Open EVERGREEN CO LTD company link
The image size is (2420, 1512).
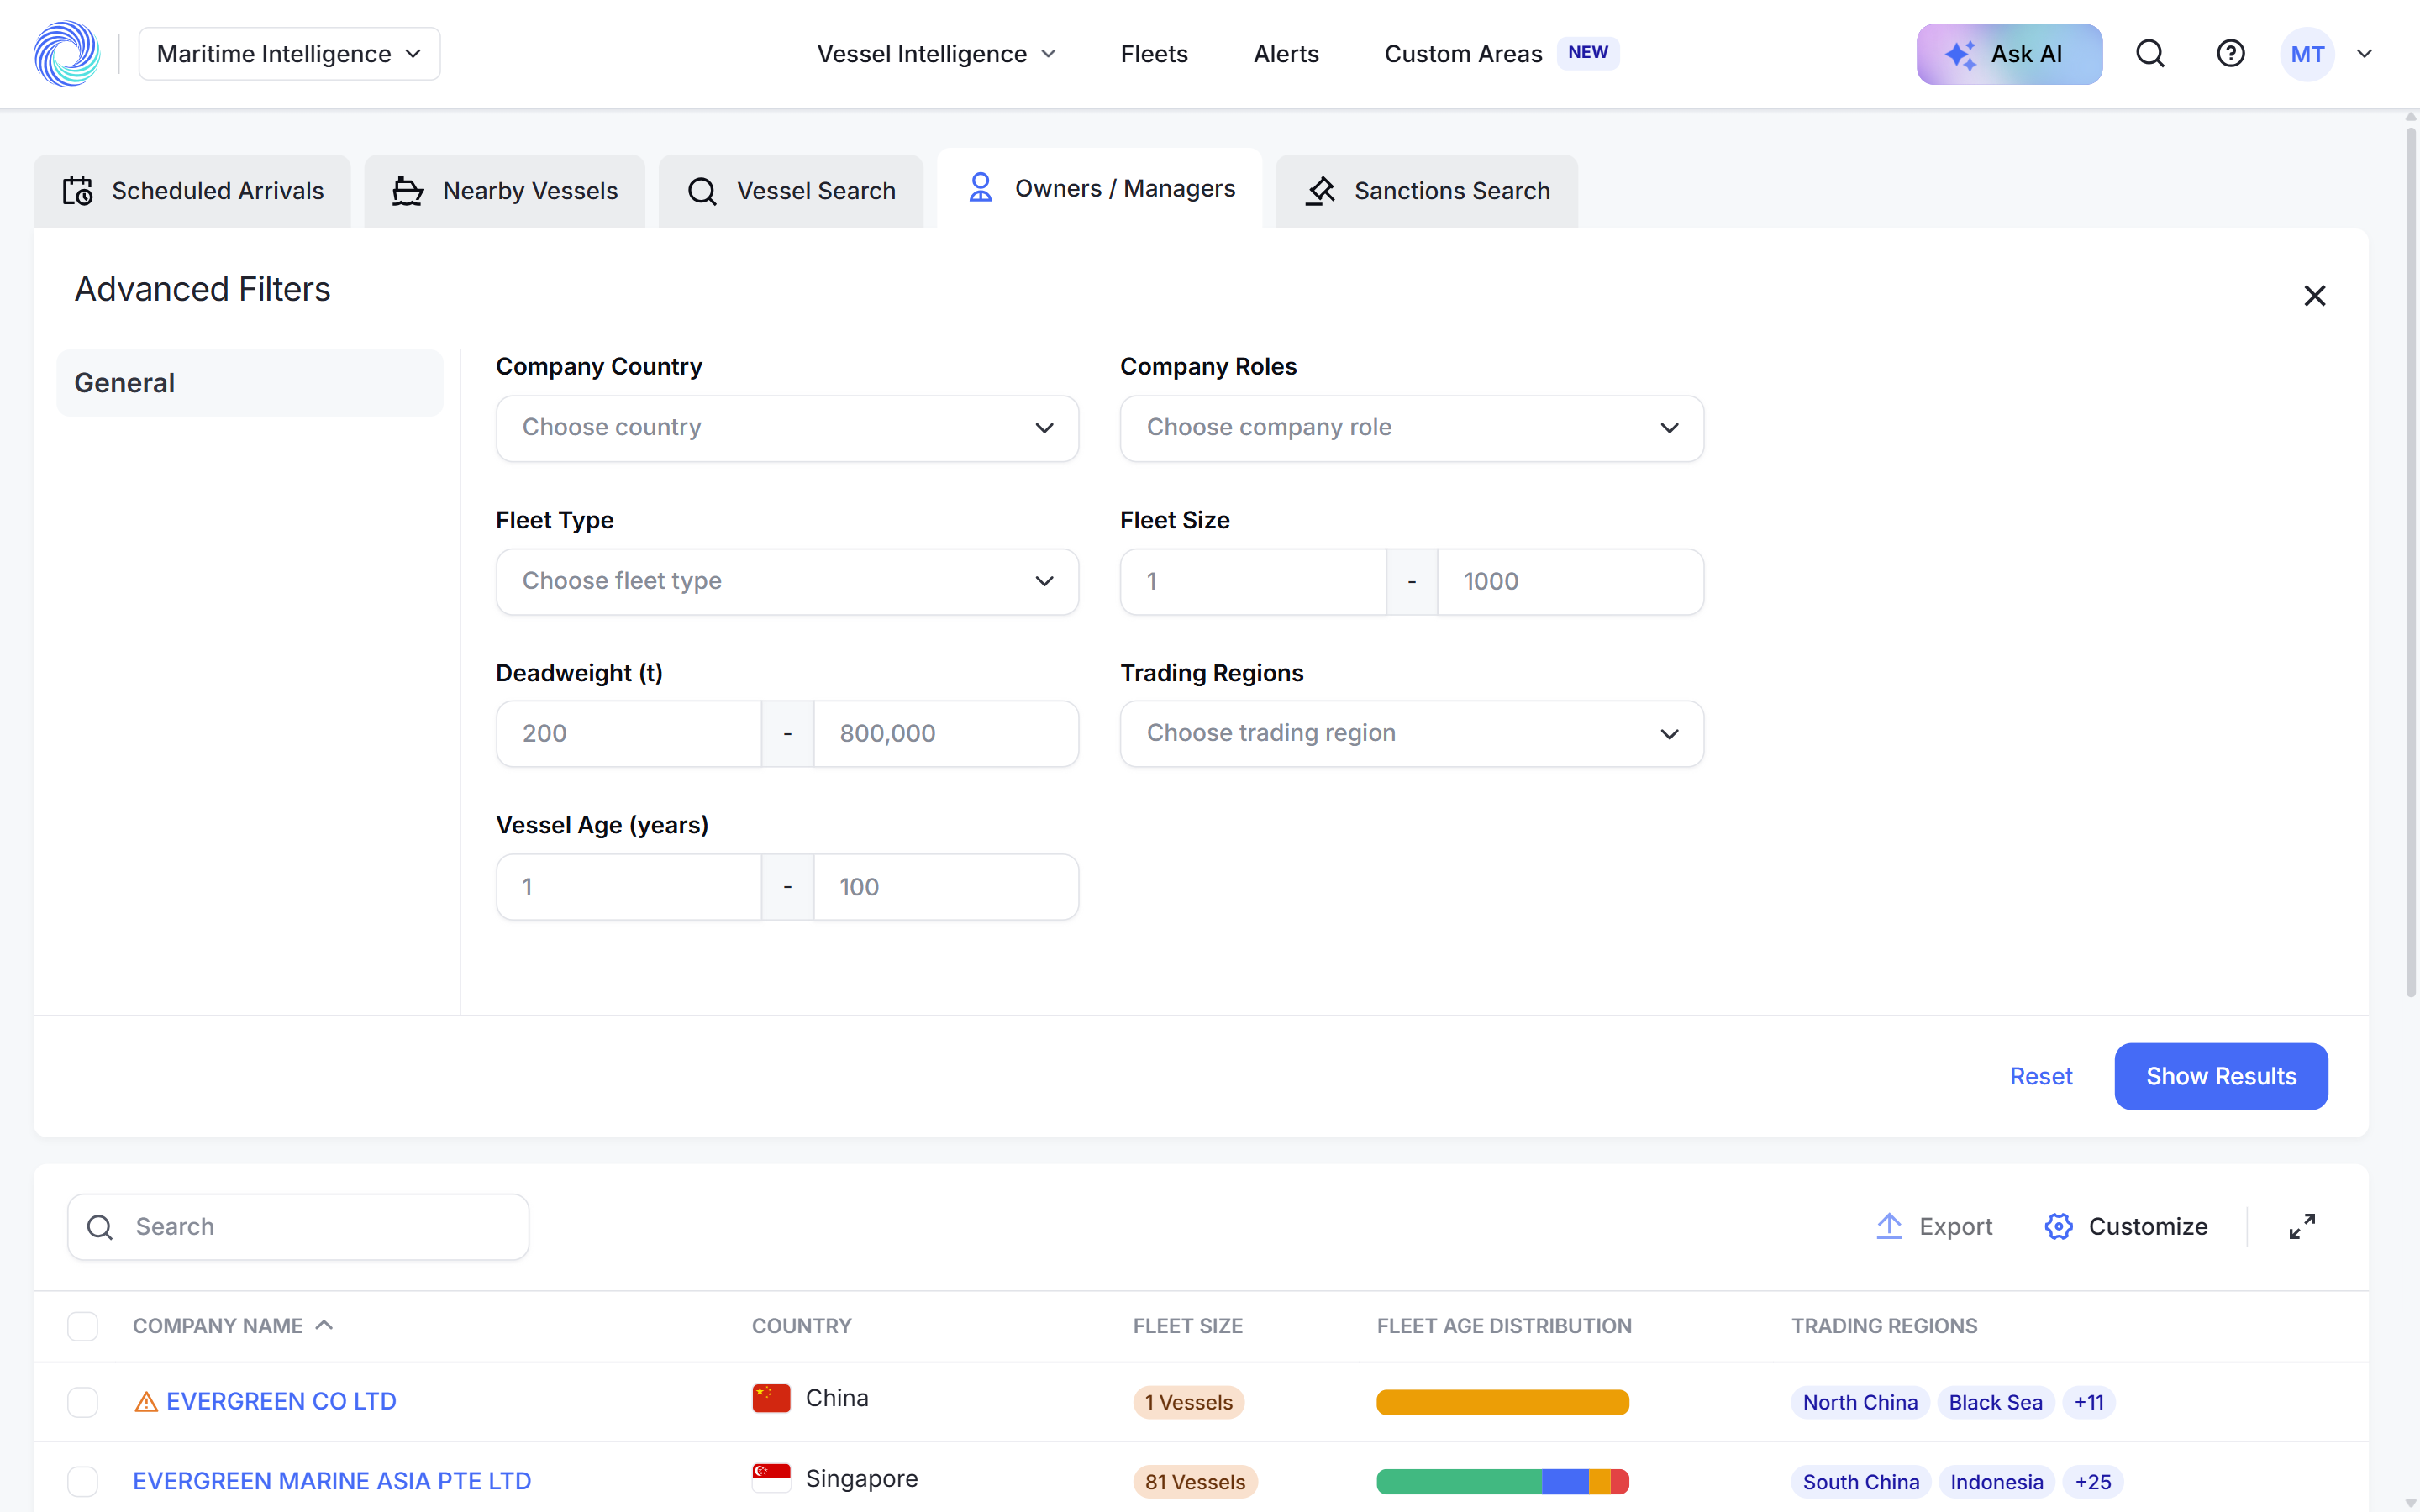pos(281,1402)
